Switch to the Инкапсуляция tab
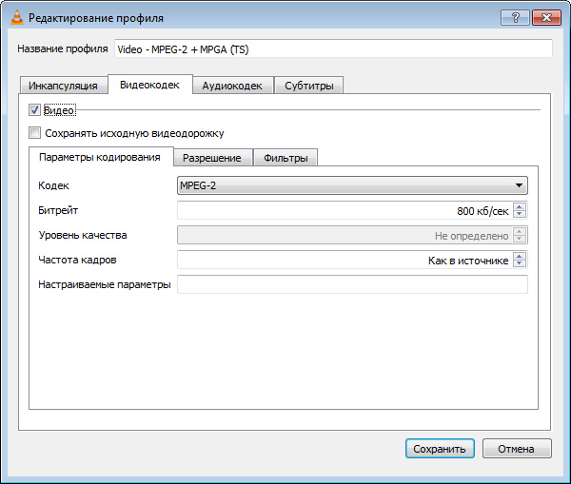The width and height of the screenshot is (571, 484). tap(63, 86)
